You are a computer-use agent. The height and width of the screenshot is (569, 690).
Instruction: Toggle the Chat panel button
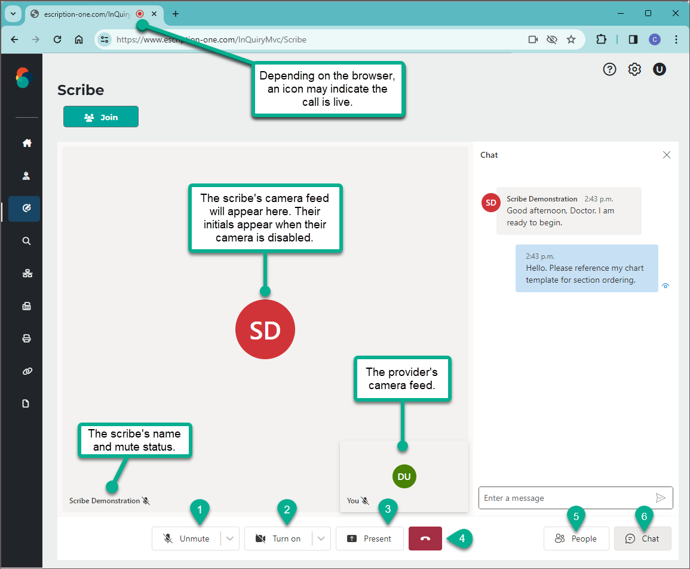(642, 539)
